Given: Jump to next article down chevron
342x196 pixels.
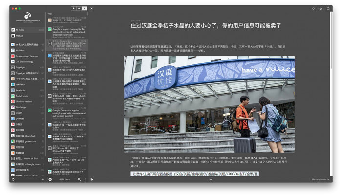Looking at the screenshot, I should 211,179.
